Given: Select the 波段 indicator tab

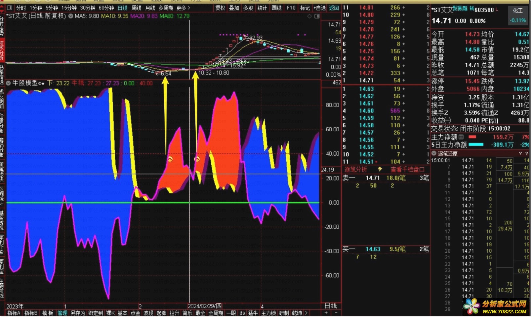Looking at the screenshot, I should pos(148,313).
